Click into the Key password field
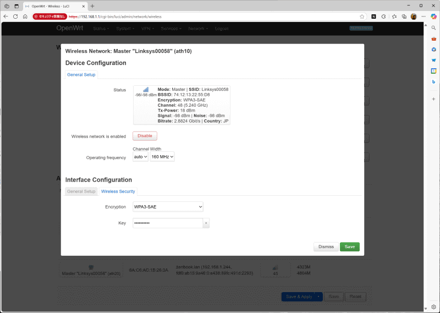The width and height of the screenshot is (440, 313). coord(168,223)
